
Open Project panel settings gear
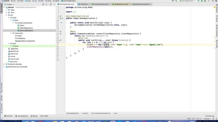click(x=51, y=4)
